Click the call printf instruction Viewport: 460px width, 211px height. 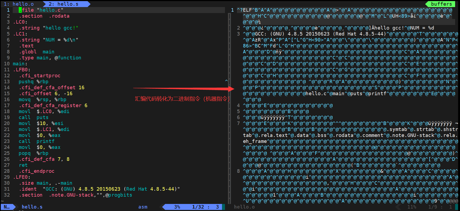(x=36, y=141)
